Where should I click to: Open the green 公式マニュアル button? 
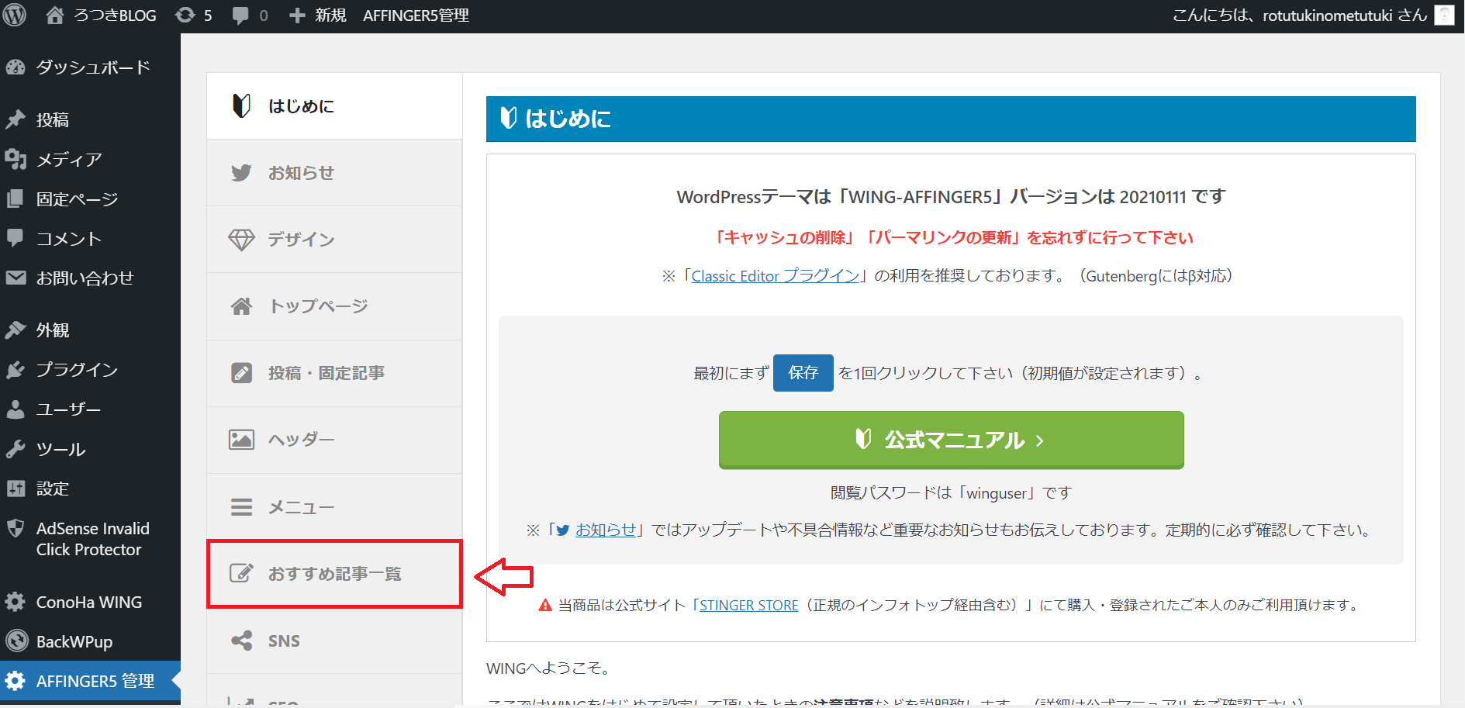coord(951,440)
